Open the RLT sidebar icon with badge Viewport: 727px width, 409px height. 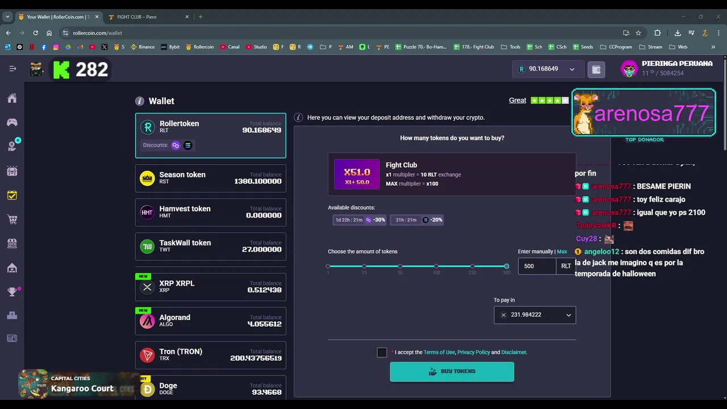[x=12, y=145]
